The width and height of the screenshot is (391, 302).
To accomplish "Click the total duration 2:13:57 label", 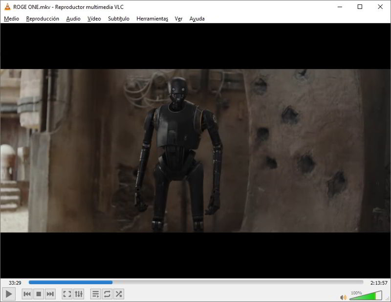I will [378, 283].
